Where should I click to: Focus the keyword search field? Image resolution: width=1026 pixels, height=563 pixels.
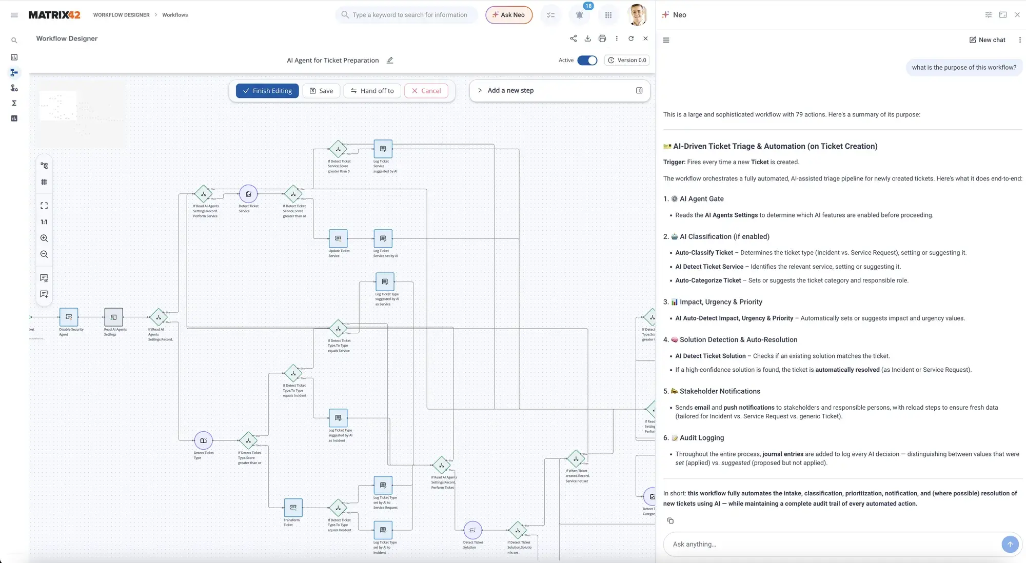tap(407, 15)
